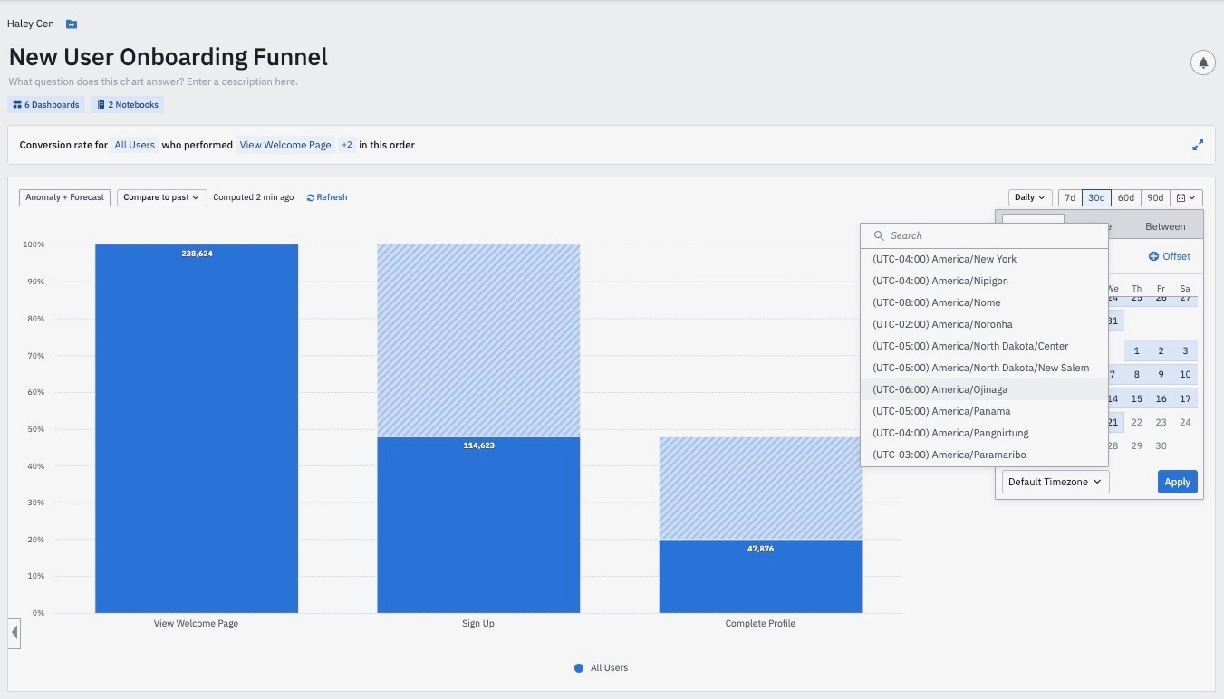This screenshot has height=699, width=1224.
Task: Click the search magnifier in timezone list
Action: [878, 235]
